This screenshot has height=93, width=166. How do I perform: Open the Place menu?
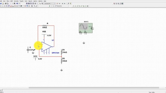[x=8, y=1]
